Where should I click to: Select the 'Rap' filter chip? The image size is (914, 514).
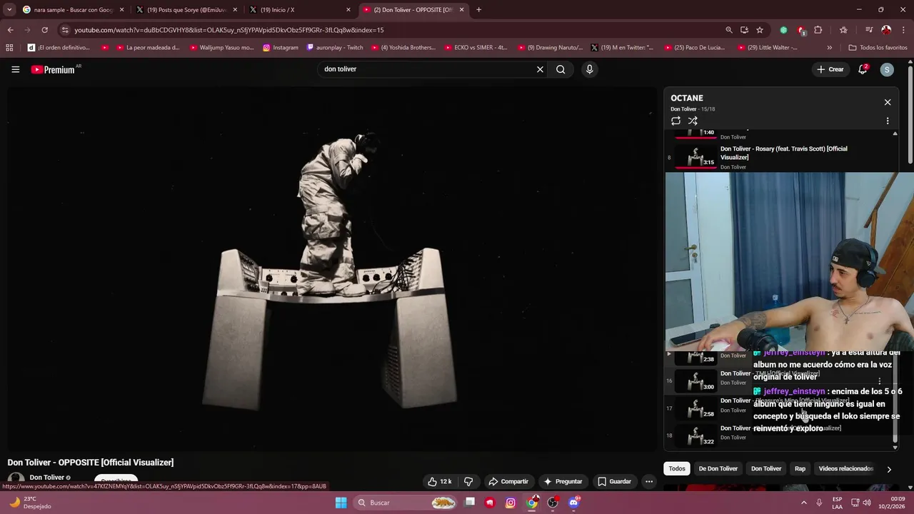point(800,469)
